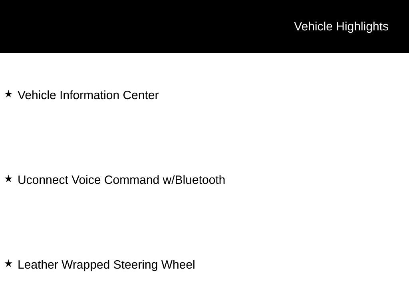Click the word Highlights in the header
The width and height of the screenshot is (409, 307).
(362, 27)
